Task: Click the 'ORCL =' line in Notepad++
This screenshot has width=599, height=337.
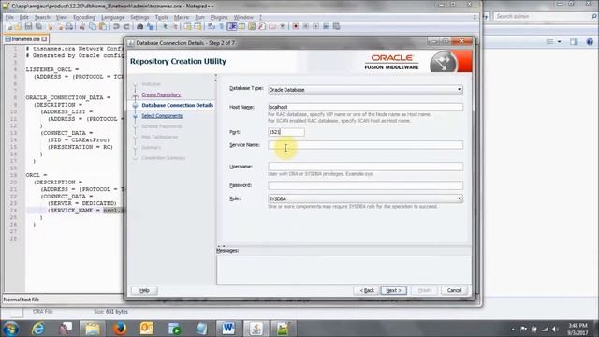Action: (x=37, y=175)
